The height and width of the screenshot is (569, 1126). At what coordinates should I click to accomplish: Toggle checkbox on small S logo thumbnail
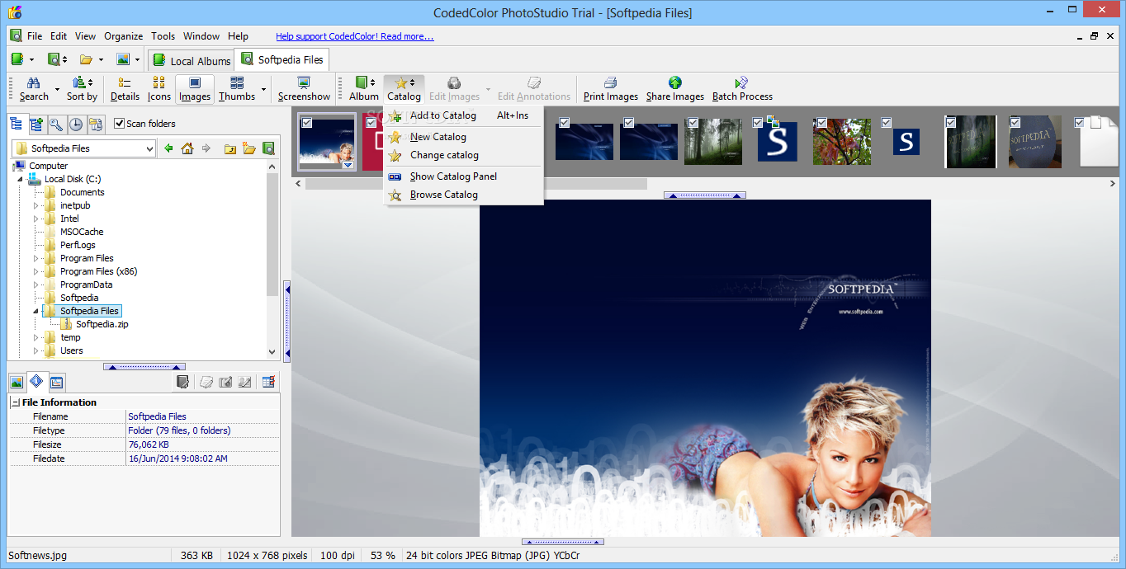click(887, 123)
